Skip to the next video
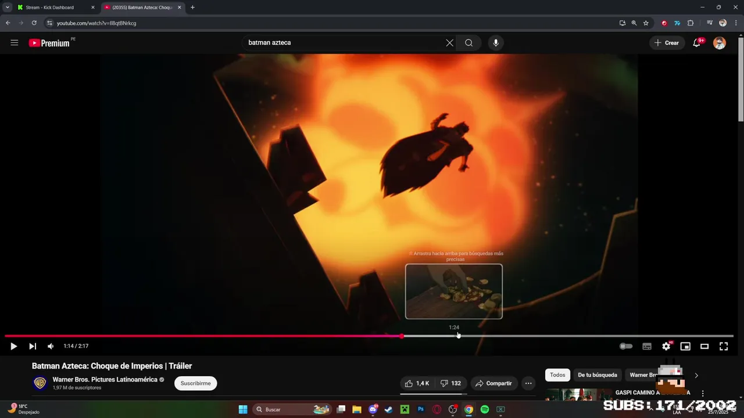The height and width of the screenshot is (418, 744). coord(33,347)
